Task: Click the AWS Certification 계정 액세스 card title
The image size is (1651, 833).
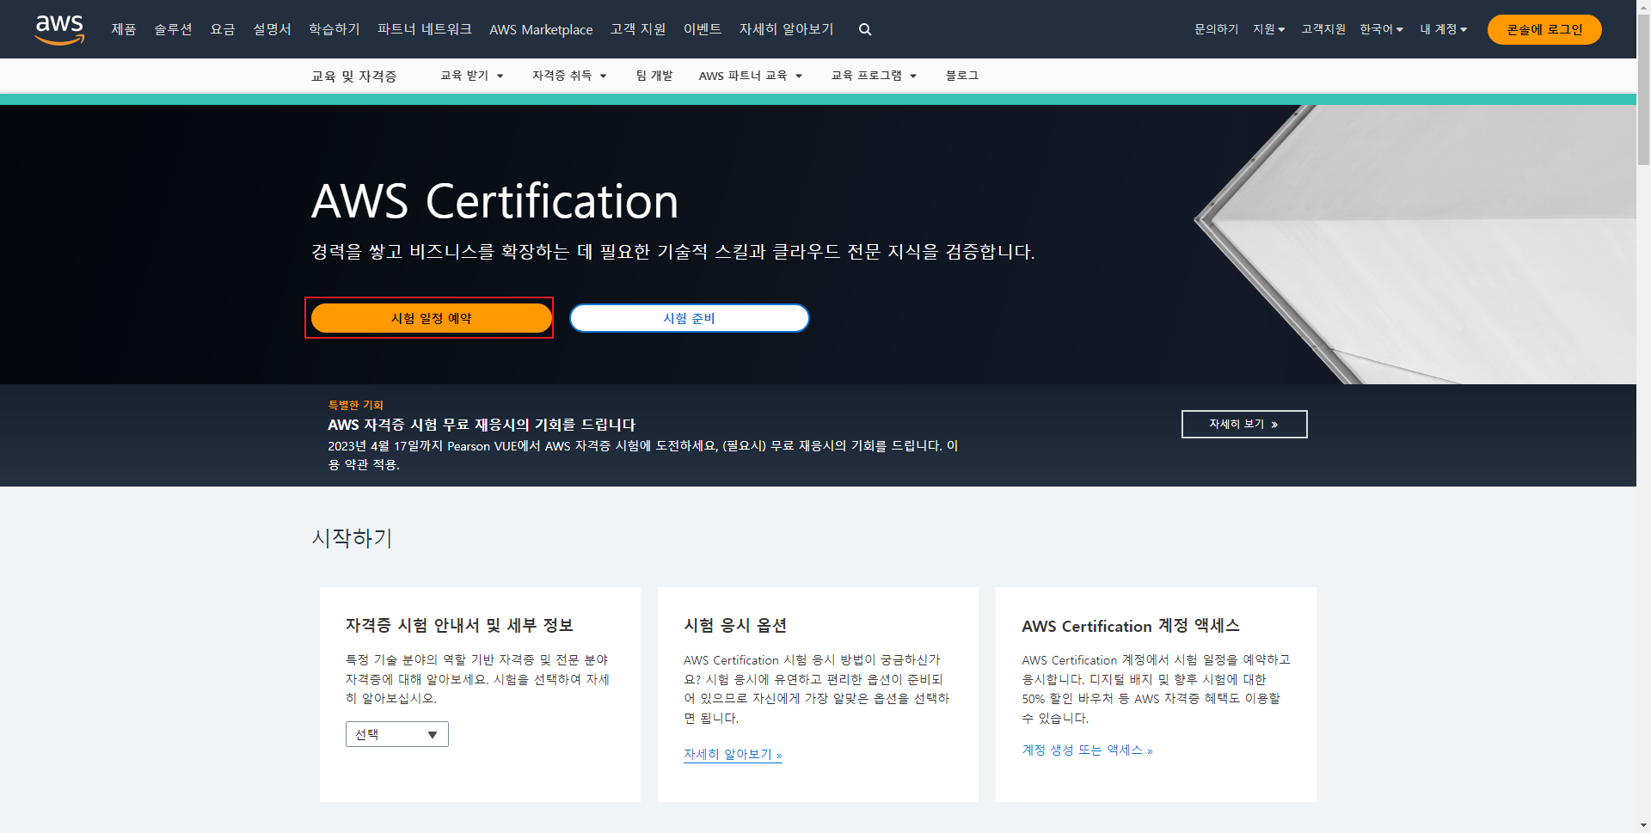Action: pos(1131,626)
